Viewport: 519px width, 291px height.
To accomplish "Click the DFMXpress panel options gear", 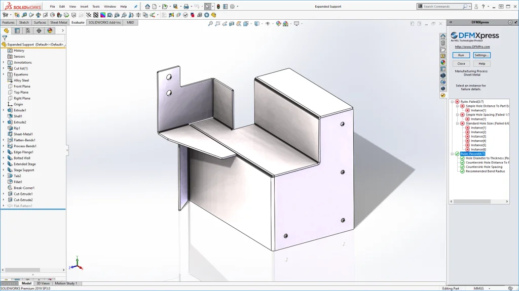I will click(510, 22).
